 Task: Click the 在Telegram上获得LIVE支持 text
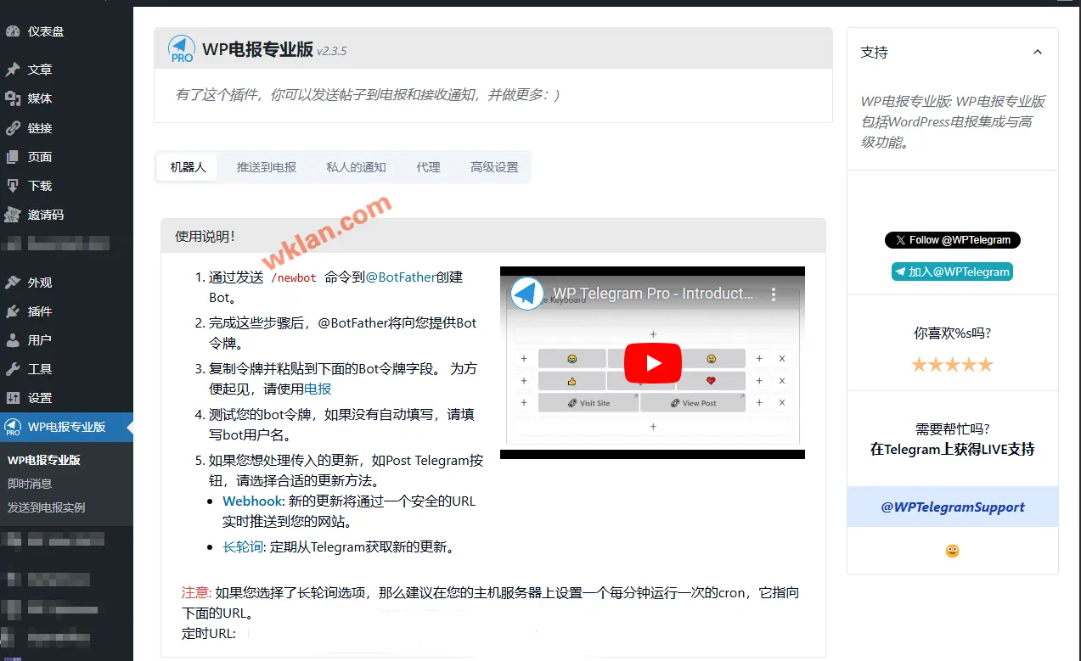(953, 450)
